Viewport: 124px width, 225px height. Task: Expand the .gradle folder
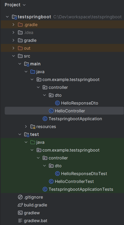14,25
